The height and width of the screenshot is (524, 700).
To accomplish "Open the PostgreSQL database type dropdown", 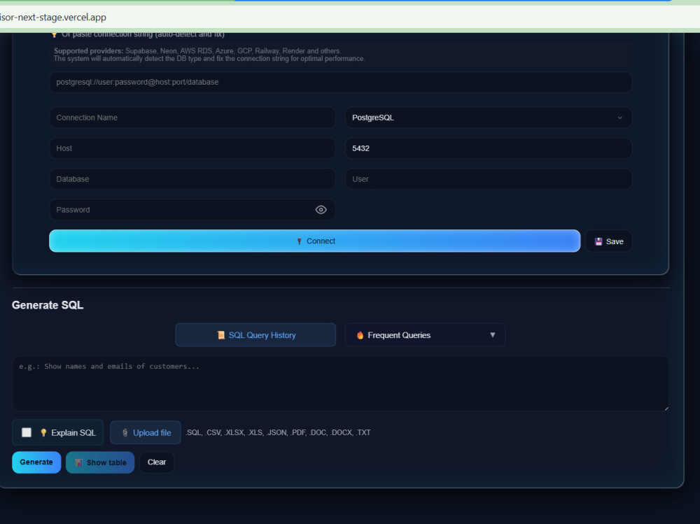I will click(489, 118).
